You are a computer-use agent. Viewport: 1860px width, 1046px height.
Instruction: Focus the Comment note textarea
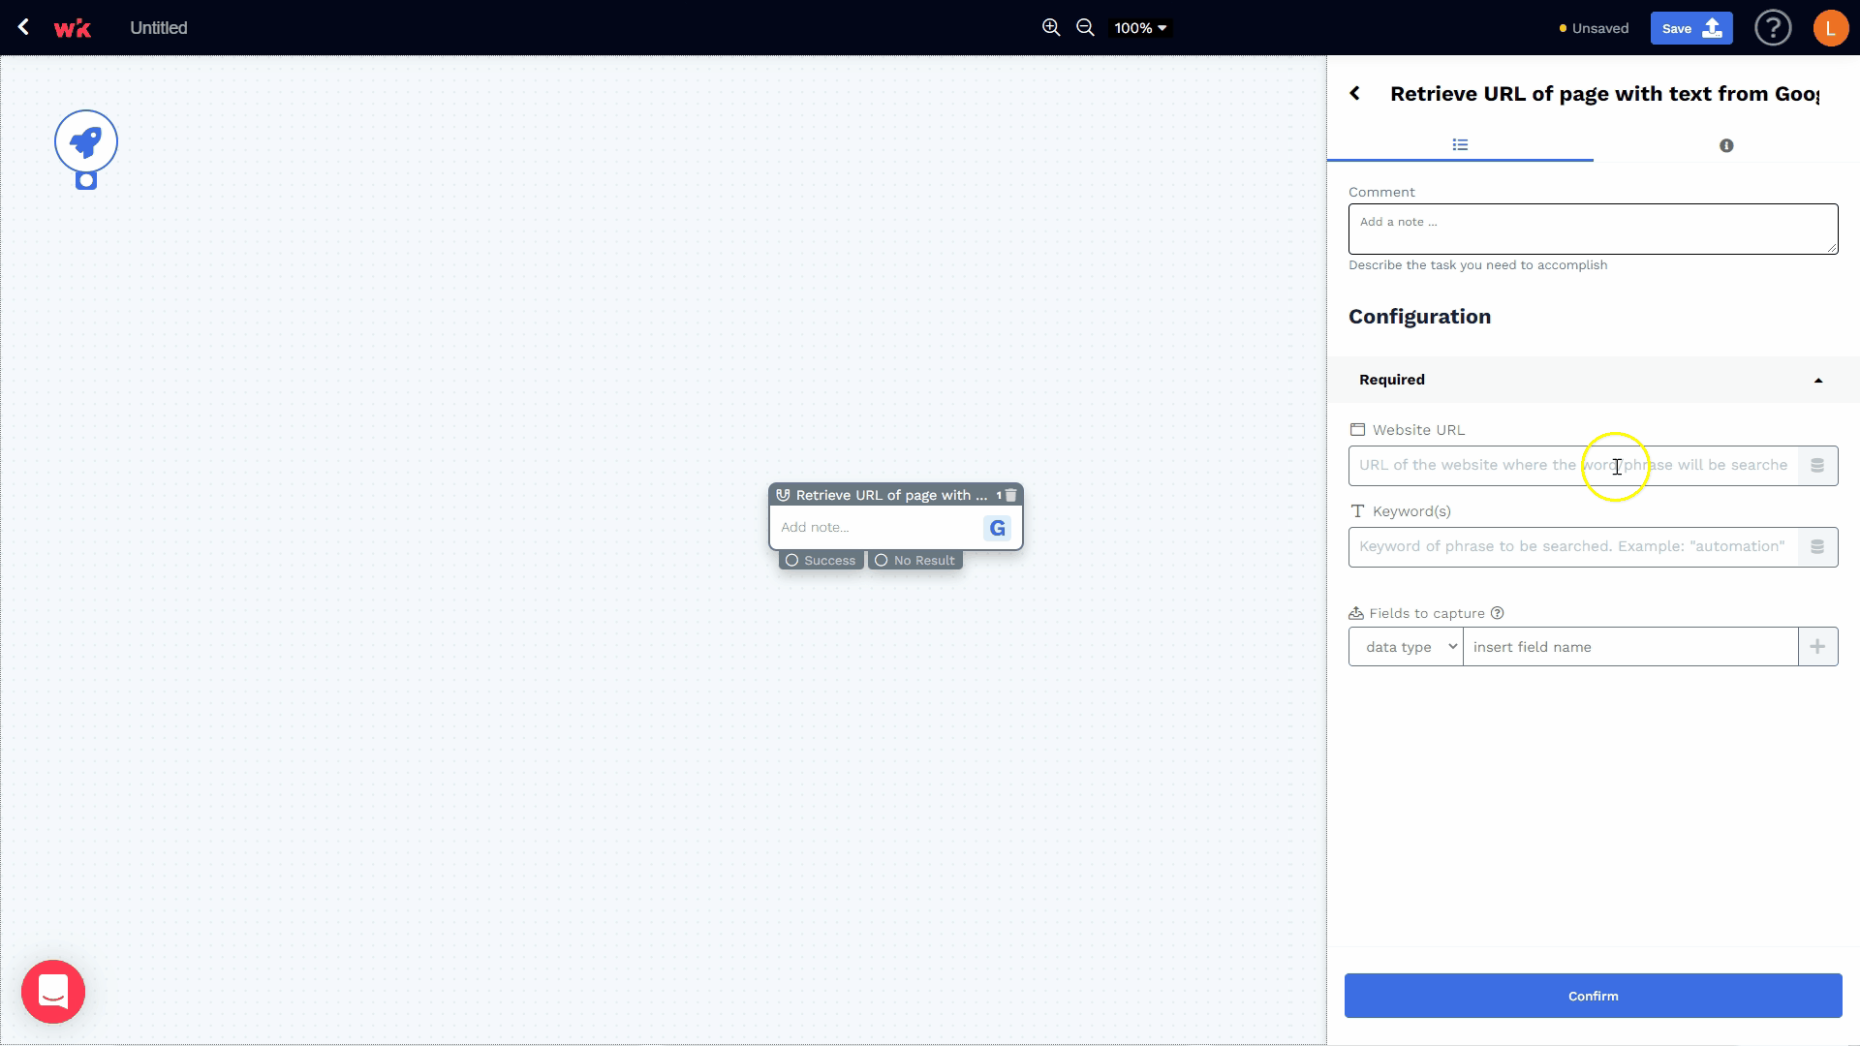click(1593, 229)
